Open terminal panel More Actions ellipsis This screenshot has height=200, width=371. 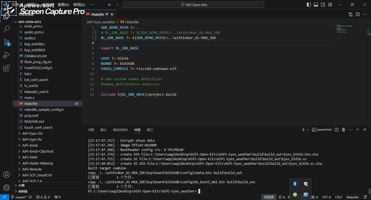351,130
